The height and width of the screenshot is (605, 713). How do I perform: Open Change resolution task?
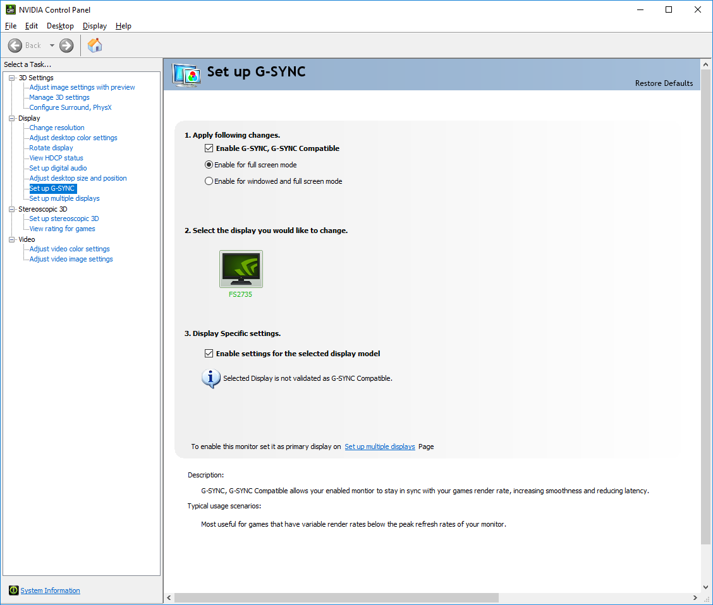coord(57,128)
